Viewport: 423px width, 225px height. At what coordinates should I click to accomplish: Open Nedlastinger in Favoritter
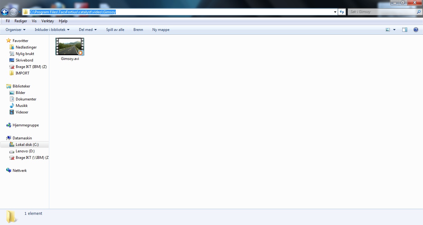26,47
